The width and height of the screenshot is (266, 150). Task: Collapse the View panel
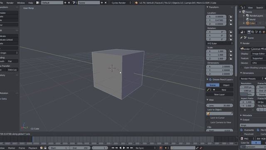click(207, 100)
